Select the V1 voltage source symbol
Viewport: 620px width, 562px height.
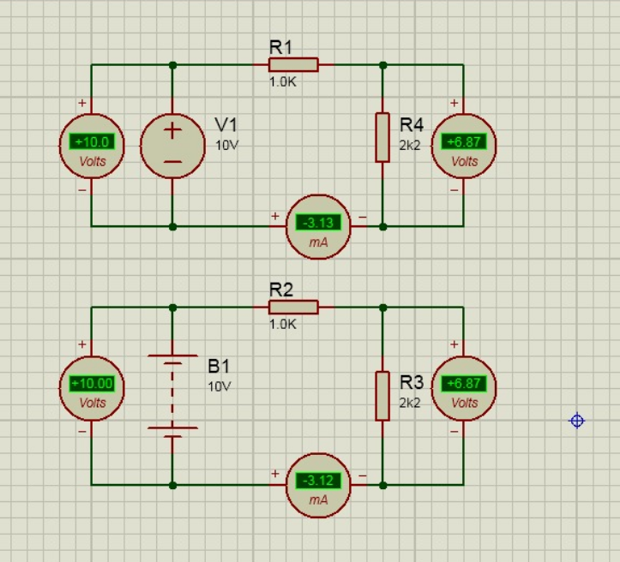tap(172, 146)
